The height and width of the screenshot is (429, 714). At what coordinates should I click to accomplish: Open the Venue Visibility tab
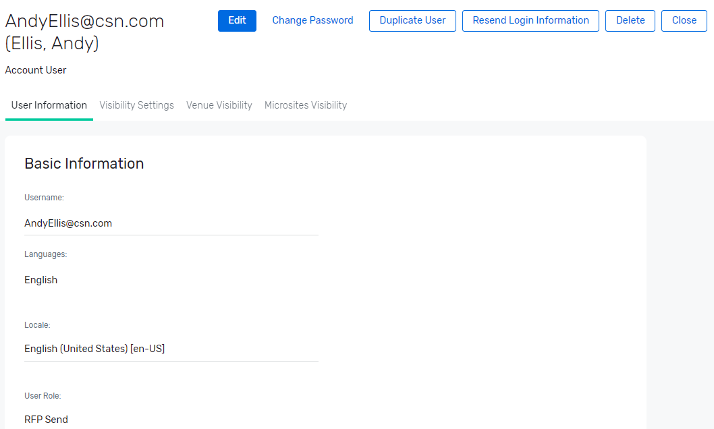(219, 105)
